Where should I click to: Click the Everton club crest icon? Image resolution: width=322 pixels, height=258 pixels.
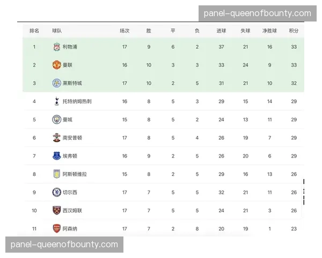(56, 156)
